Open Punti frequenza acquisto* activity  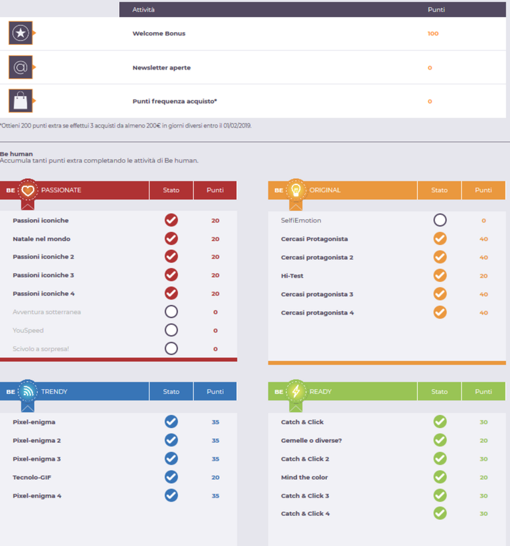coord(175,101)
